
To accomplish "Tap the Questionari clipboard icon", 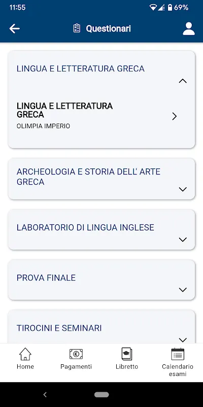I will point(77,28).
